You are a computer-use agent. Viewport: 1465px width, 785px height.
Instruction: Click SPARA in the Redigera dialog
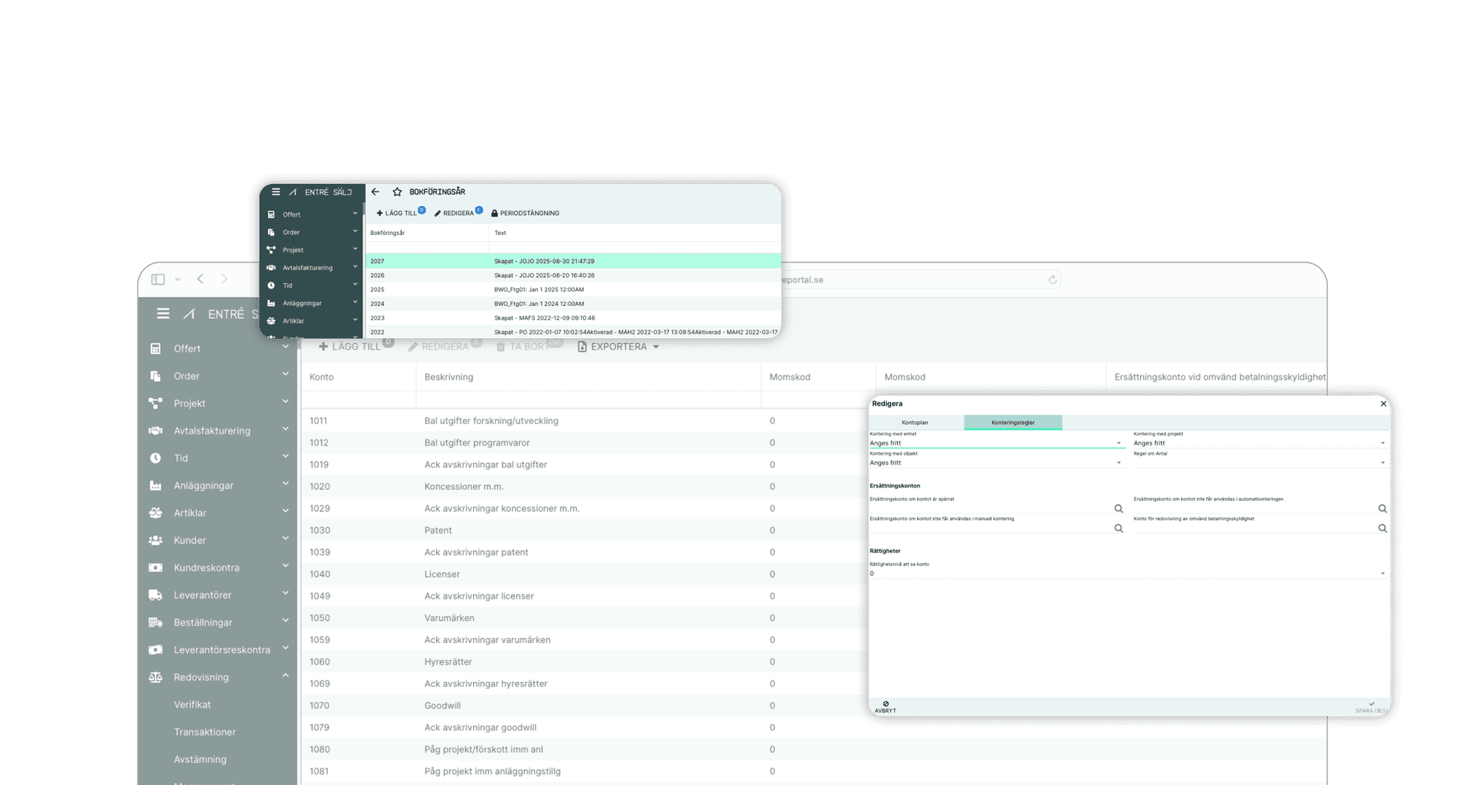[1371, 707]
